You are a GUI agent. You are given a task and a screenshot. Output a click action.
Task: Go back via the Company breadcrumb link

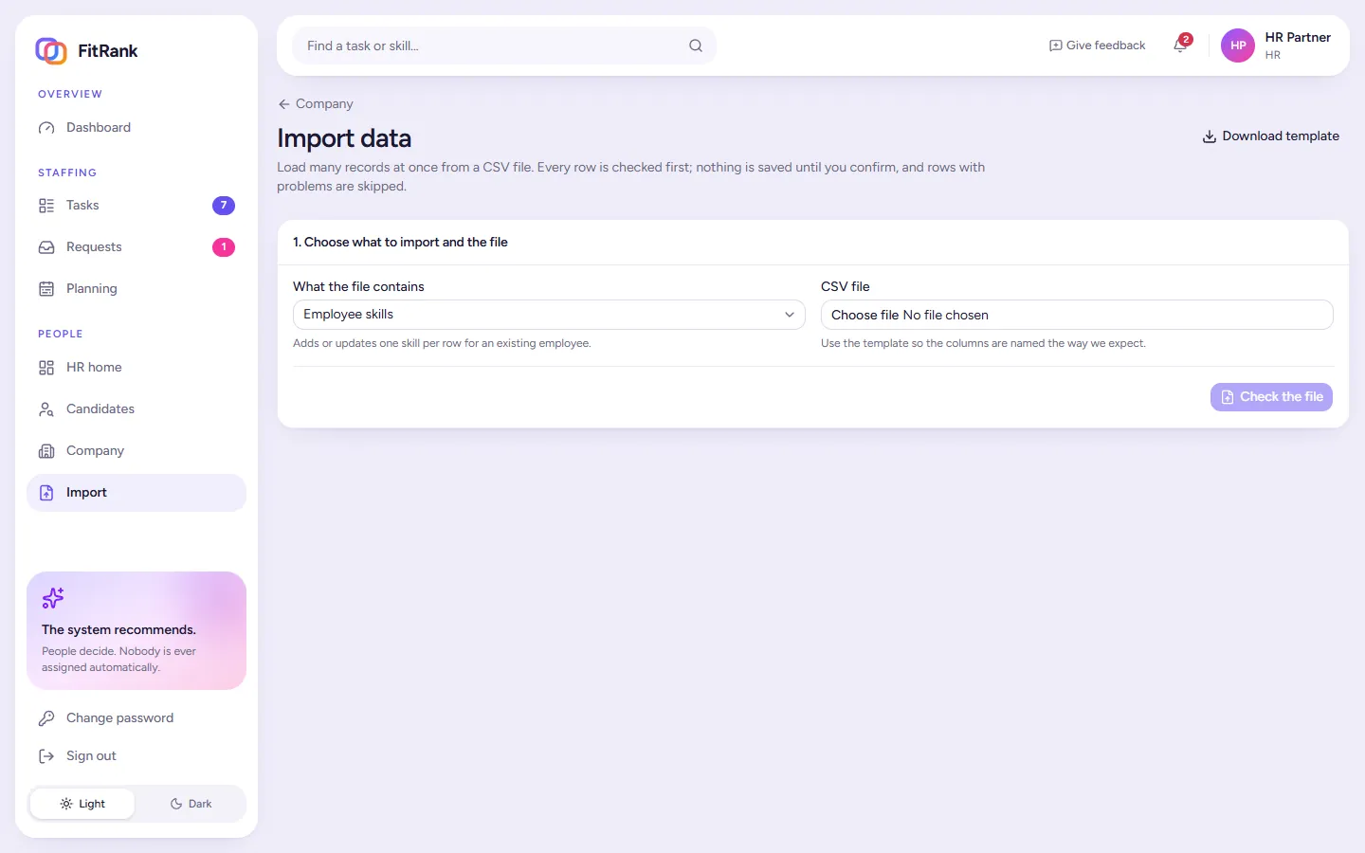tap(316, 104)
